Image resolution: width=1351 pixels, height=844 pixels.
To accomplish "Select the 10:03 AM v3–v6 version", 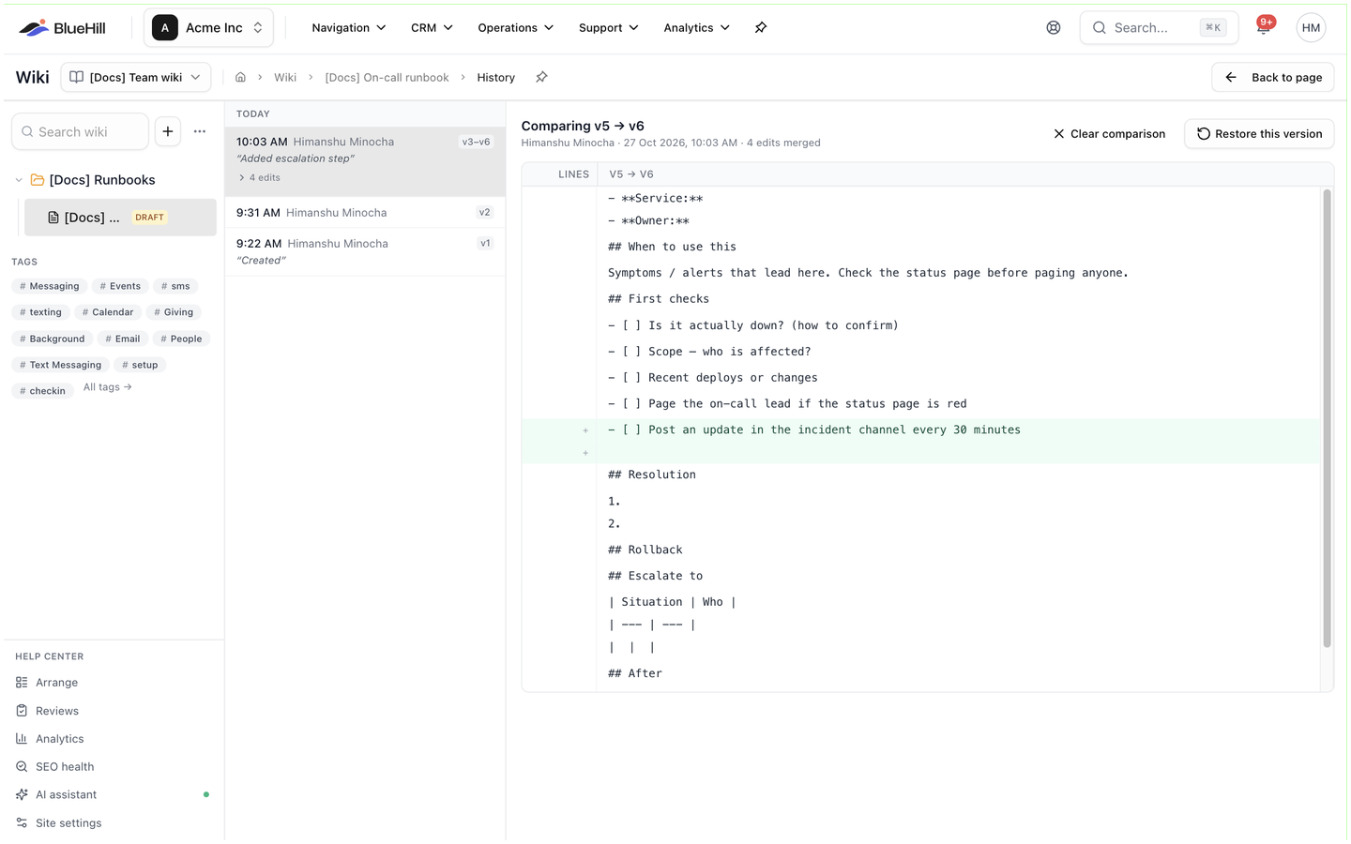I will point(365,160).
